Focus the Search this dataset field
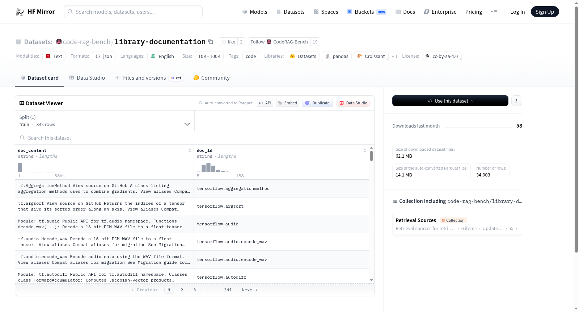 (195, 138)
